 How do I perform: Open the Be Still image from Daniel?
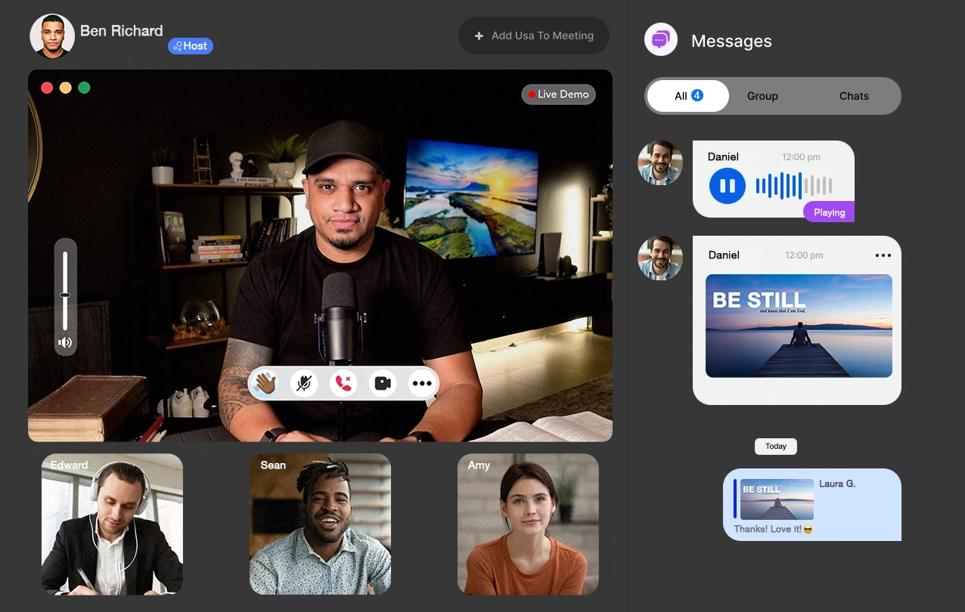click(x=799, y=326)
